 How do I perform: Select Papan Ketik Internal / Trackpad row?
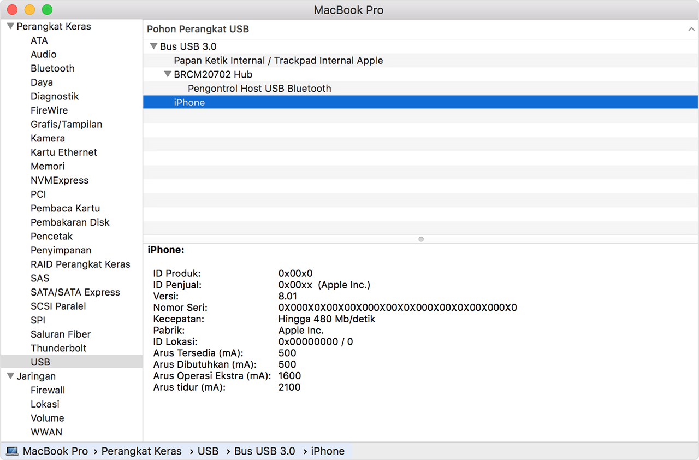420,61
